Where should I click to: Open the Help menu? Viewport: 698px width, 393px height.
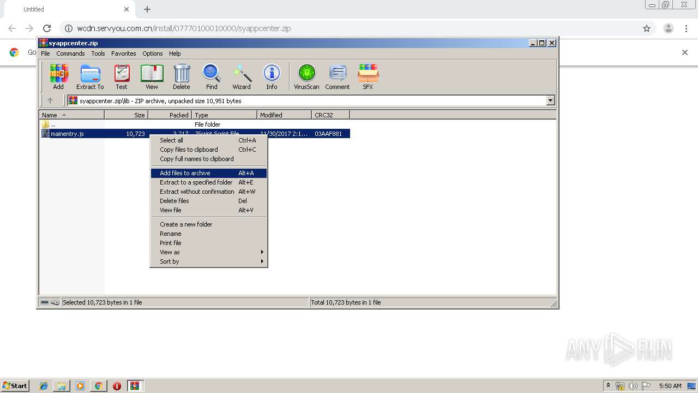click(x=174, y=53)
